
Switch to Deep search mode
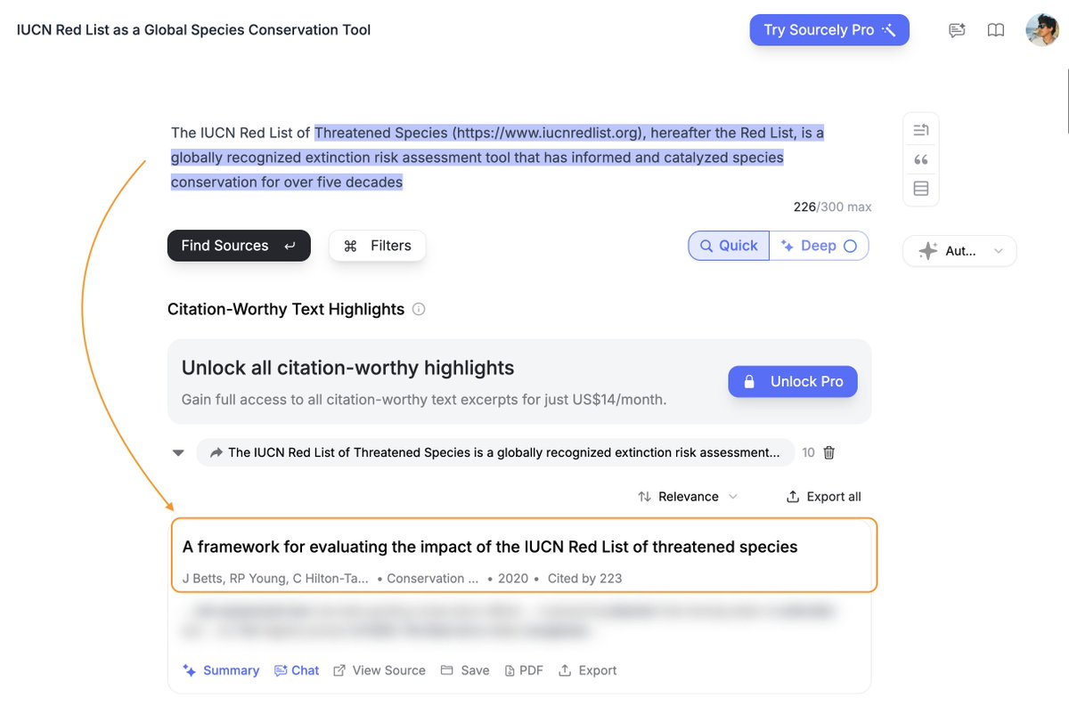(x=819, y=246)
